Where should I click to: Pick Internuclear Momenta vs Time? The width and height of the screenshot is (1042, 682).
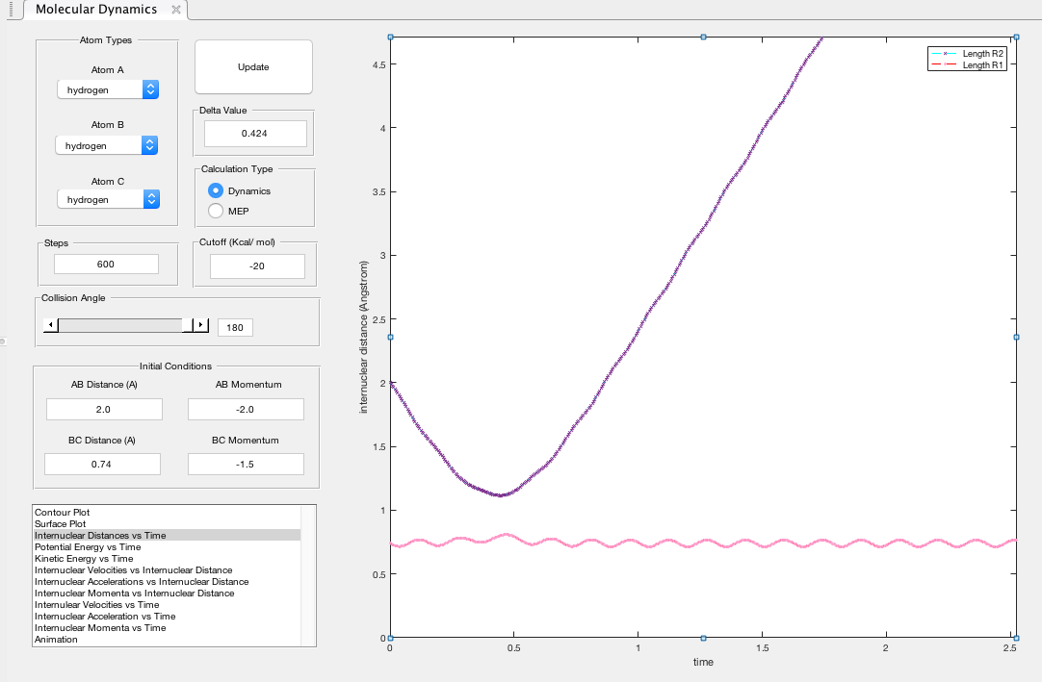167,627
